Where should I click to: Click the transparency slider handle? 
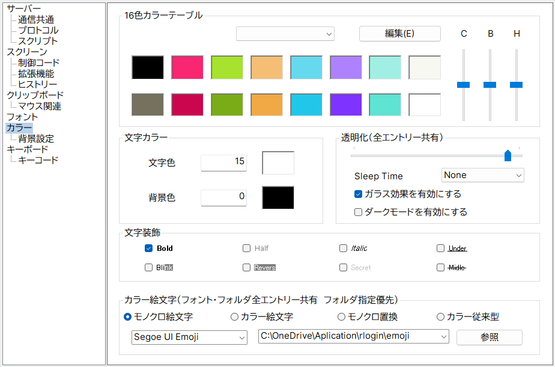(508, 156)
